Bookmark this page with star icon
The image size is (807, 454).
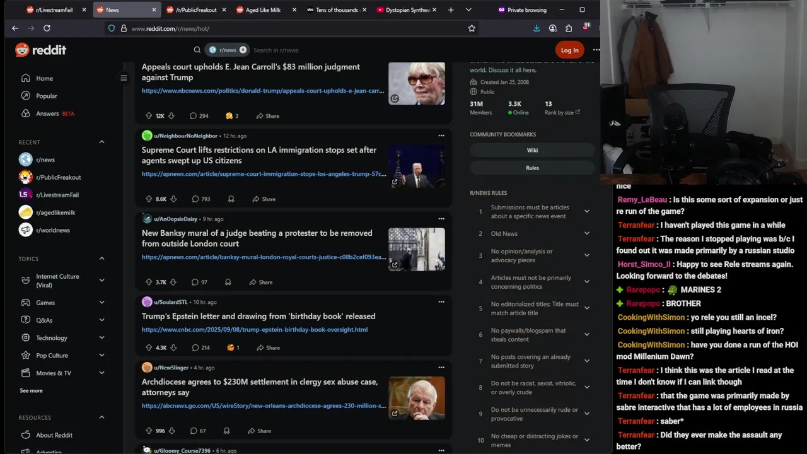472,28
